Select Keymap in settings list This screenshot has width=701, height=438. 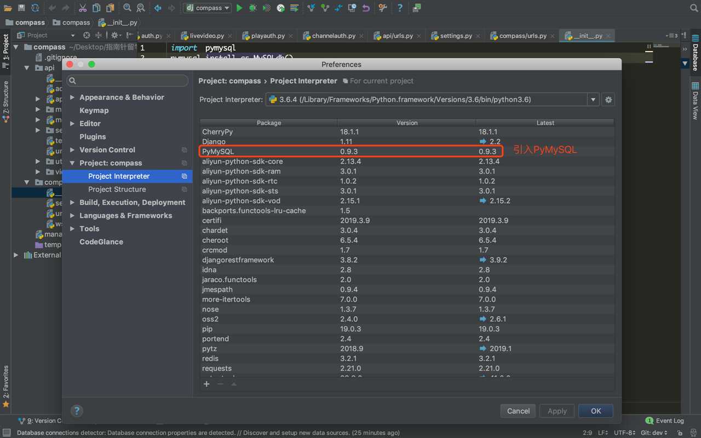click(x=94, y=111)
